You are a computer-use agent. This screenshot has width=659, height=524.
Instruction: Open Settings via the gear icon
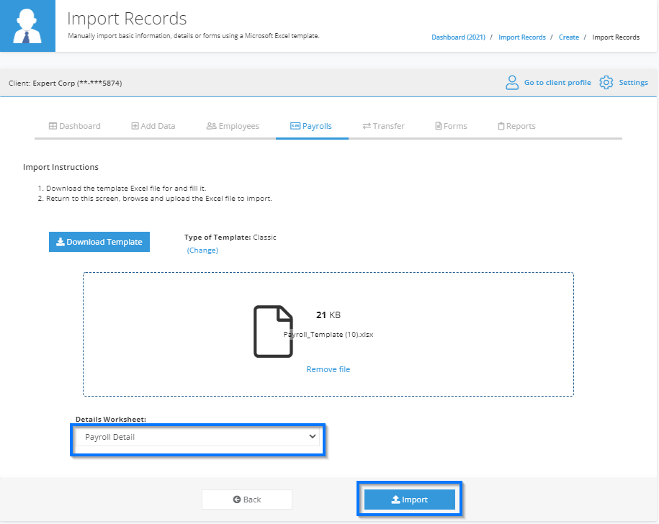[606, 82]
